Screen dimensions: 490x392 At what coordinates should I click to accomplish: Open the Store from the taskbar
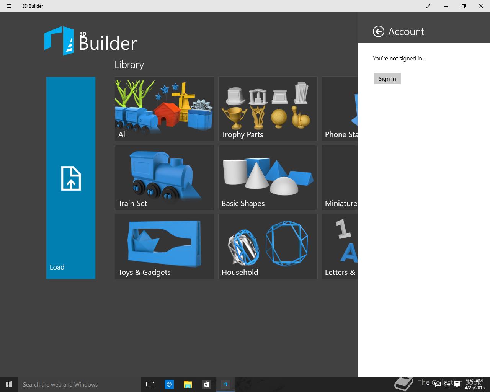206,384
